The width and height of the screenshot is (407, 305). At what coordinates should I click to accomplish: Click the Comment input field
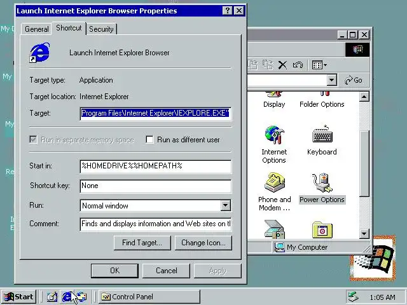click(x=155, y=224)
